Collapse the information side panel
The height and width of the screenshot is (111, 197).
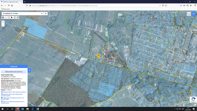(29, 70)
